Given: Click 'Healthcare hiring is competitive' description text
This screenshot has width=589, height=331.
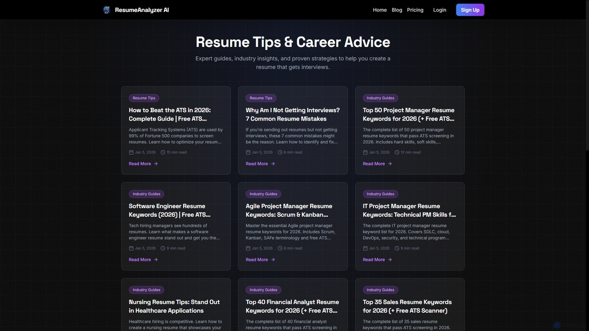Looking at the screenshot, I should 175,325.
